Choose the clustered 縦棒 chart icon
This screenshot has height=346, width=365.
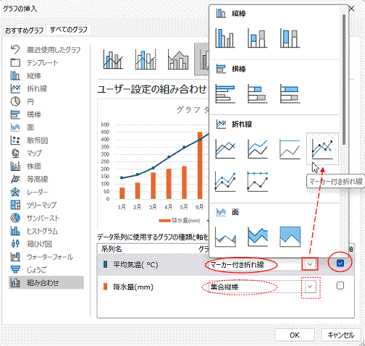coord(225,38)
